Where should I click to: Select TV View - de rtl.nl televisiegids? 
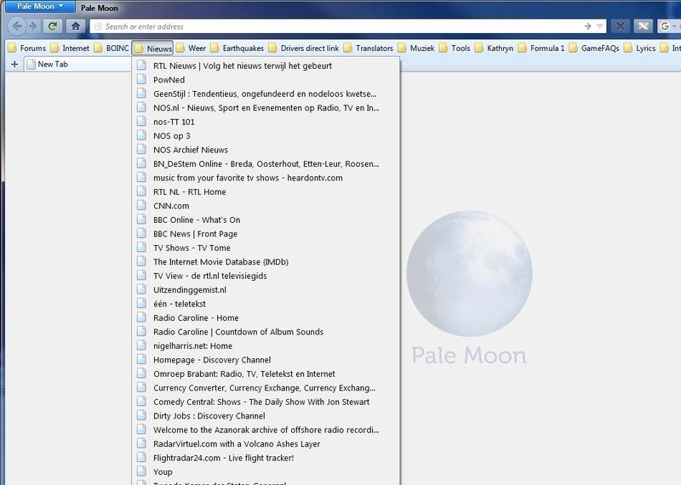[266, 276]
